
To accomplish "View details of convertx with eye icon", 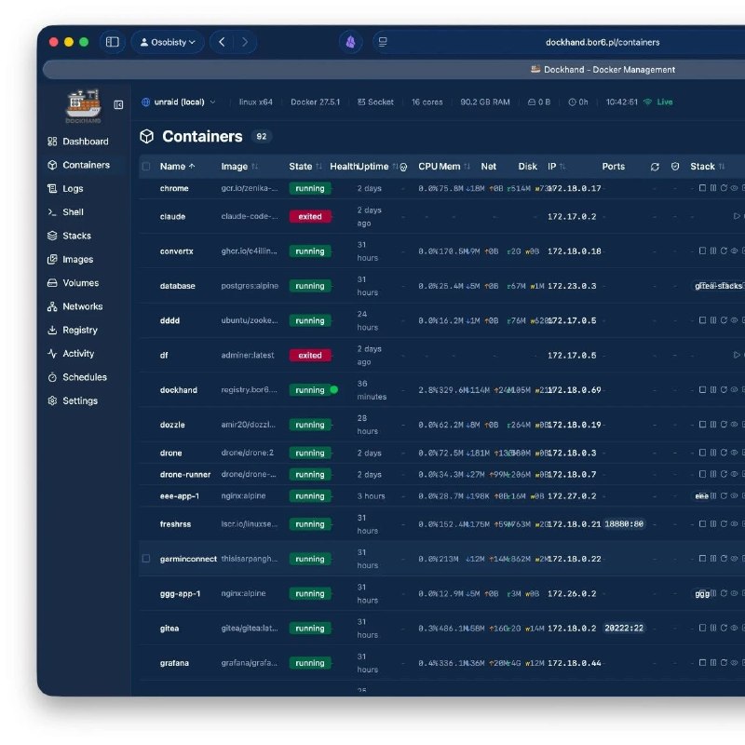I will point(734,251).
